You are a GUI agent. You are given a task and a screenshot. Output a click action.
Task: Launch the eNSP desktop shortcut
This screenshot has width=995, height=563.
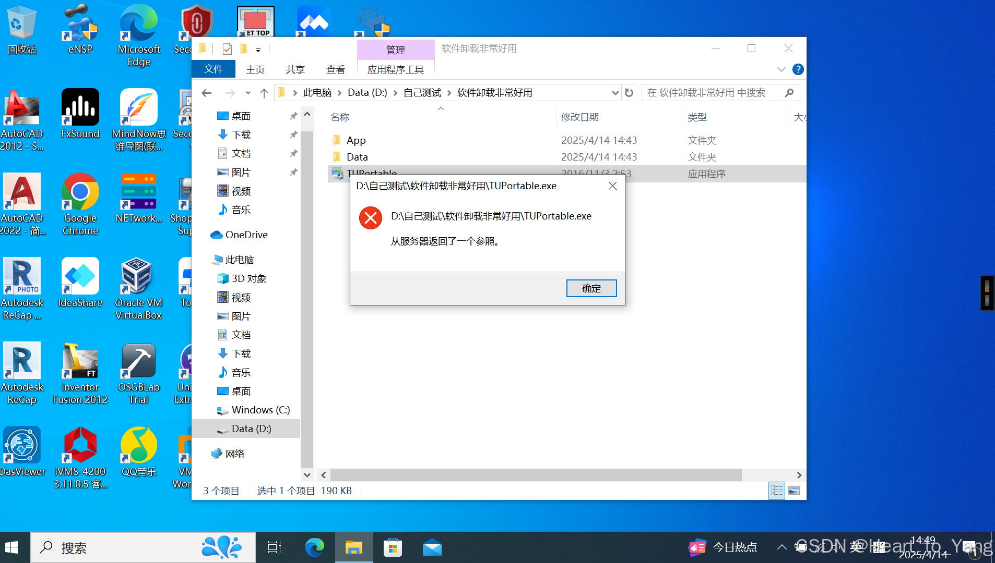pos(80,30)
